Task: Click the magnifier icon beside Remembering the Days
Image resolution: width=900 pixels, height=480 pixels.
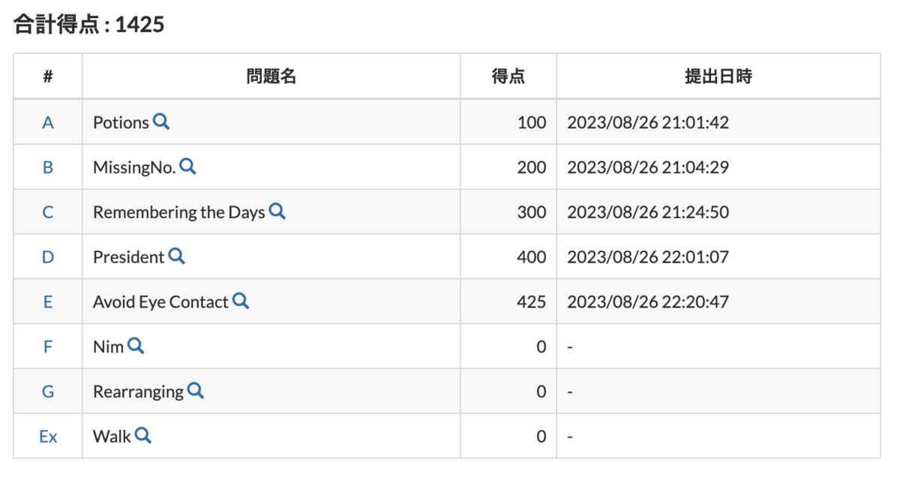Action: point(277,212)
